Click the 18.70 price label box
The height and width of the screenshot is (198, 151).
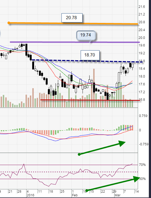90,55
